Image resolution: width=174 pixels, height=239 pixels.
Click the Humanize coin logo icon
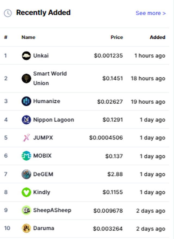tap(26, 101)
